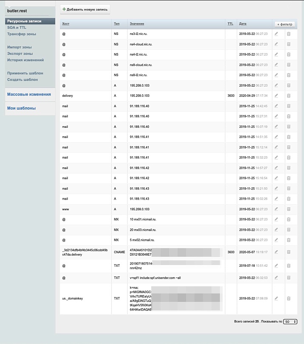Click Добавить новую запись button

[85, 9]
